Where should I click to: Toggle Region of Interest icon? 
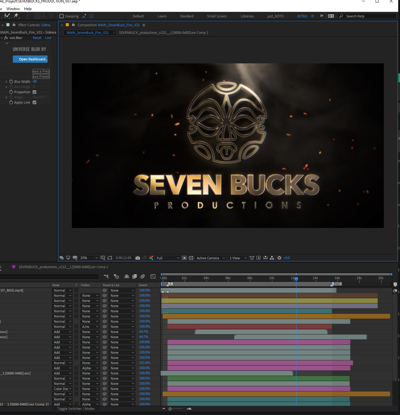click(x=184, y=258)
